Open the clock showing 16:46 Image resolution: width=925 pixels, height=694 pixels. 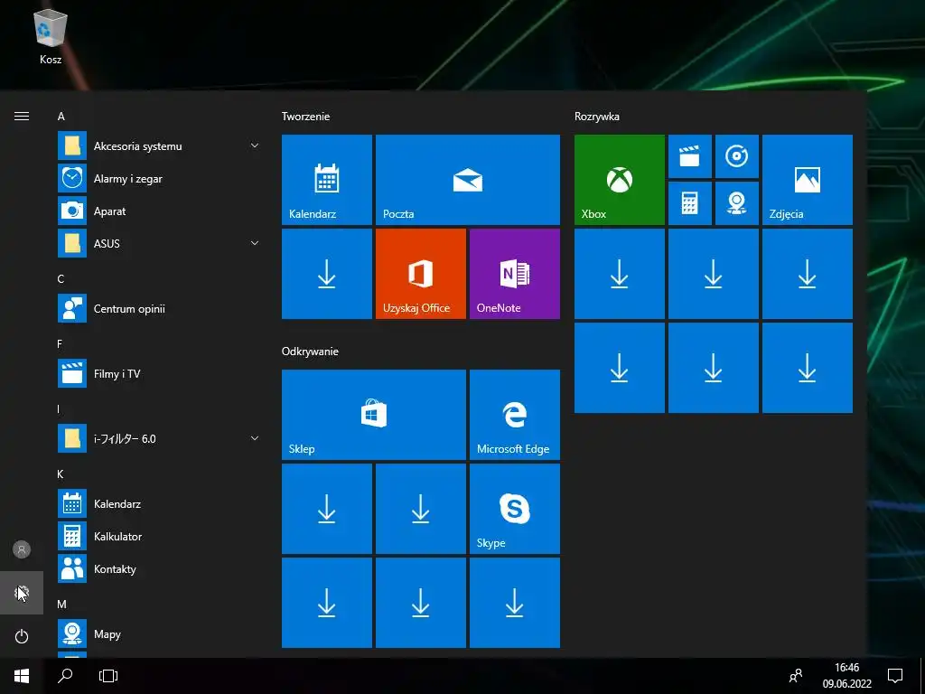[x=846, y=676]
